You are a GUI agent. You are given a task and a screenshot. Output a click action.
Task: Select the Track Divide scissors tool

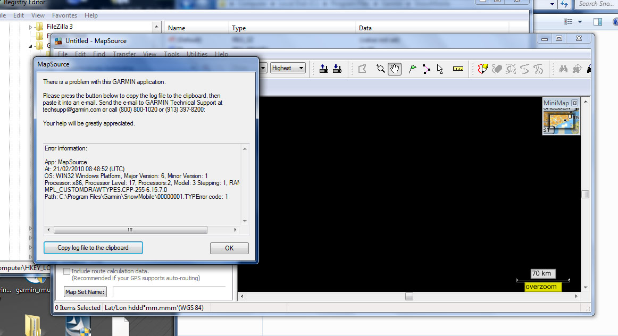tap(538, 69)
